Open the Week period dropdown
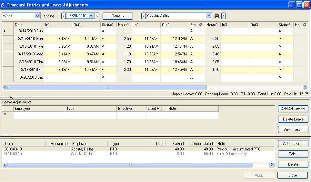The height and width of the screenshot is (182, 311). [38, 15]
